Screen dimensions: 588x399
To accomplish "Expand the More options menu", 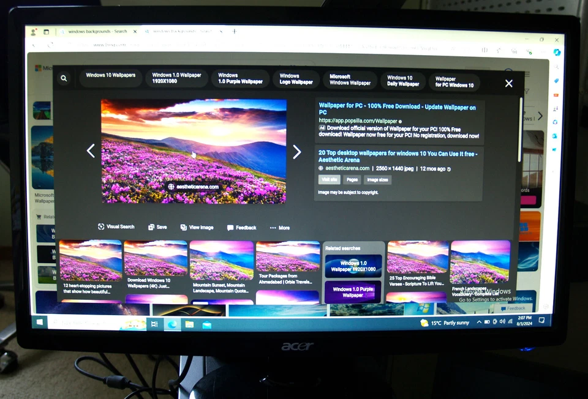I will pyautogui.click(x=279, y=227).
